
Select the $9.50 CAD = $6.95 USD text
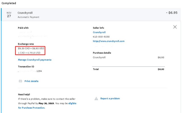31,48
